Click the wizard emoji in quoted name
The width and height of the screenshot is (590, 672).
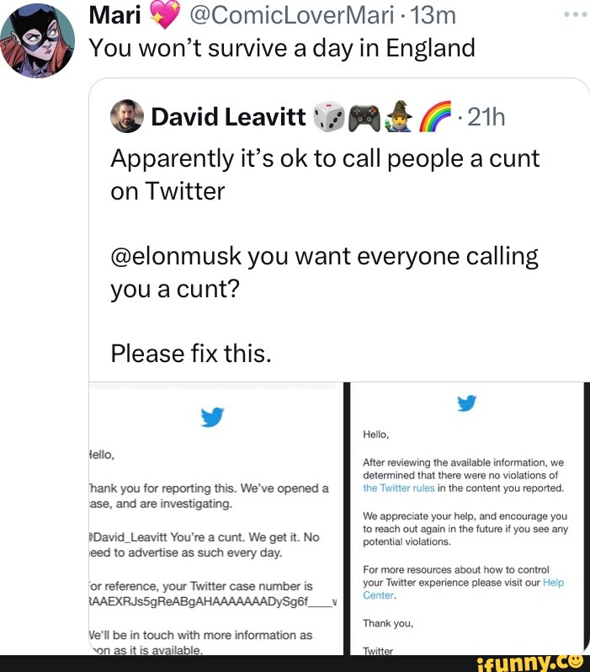coord(399,117)
